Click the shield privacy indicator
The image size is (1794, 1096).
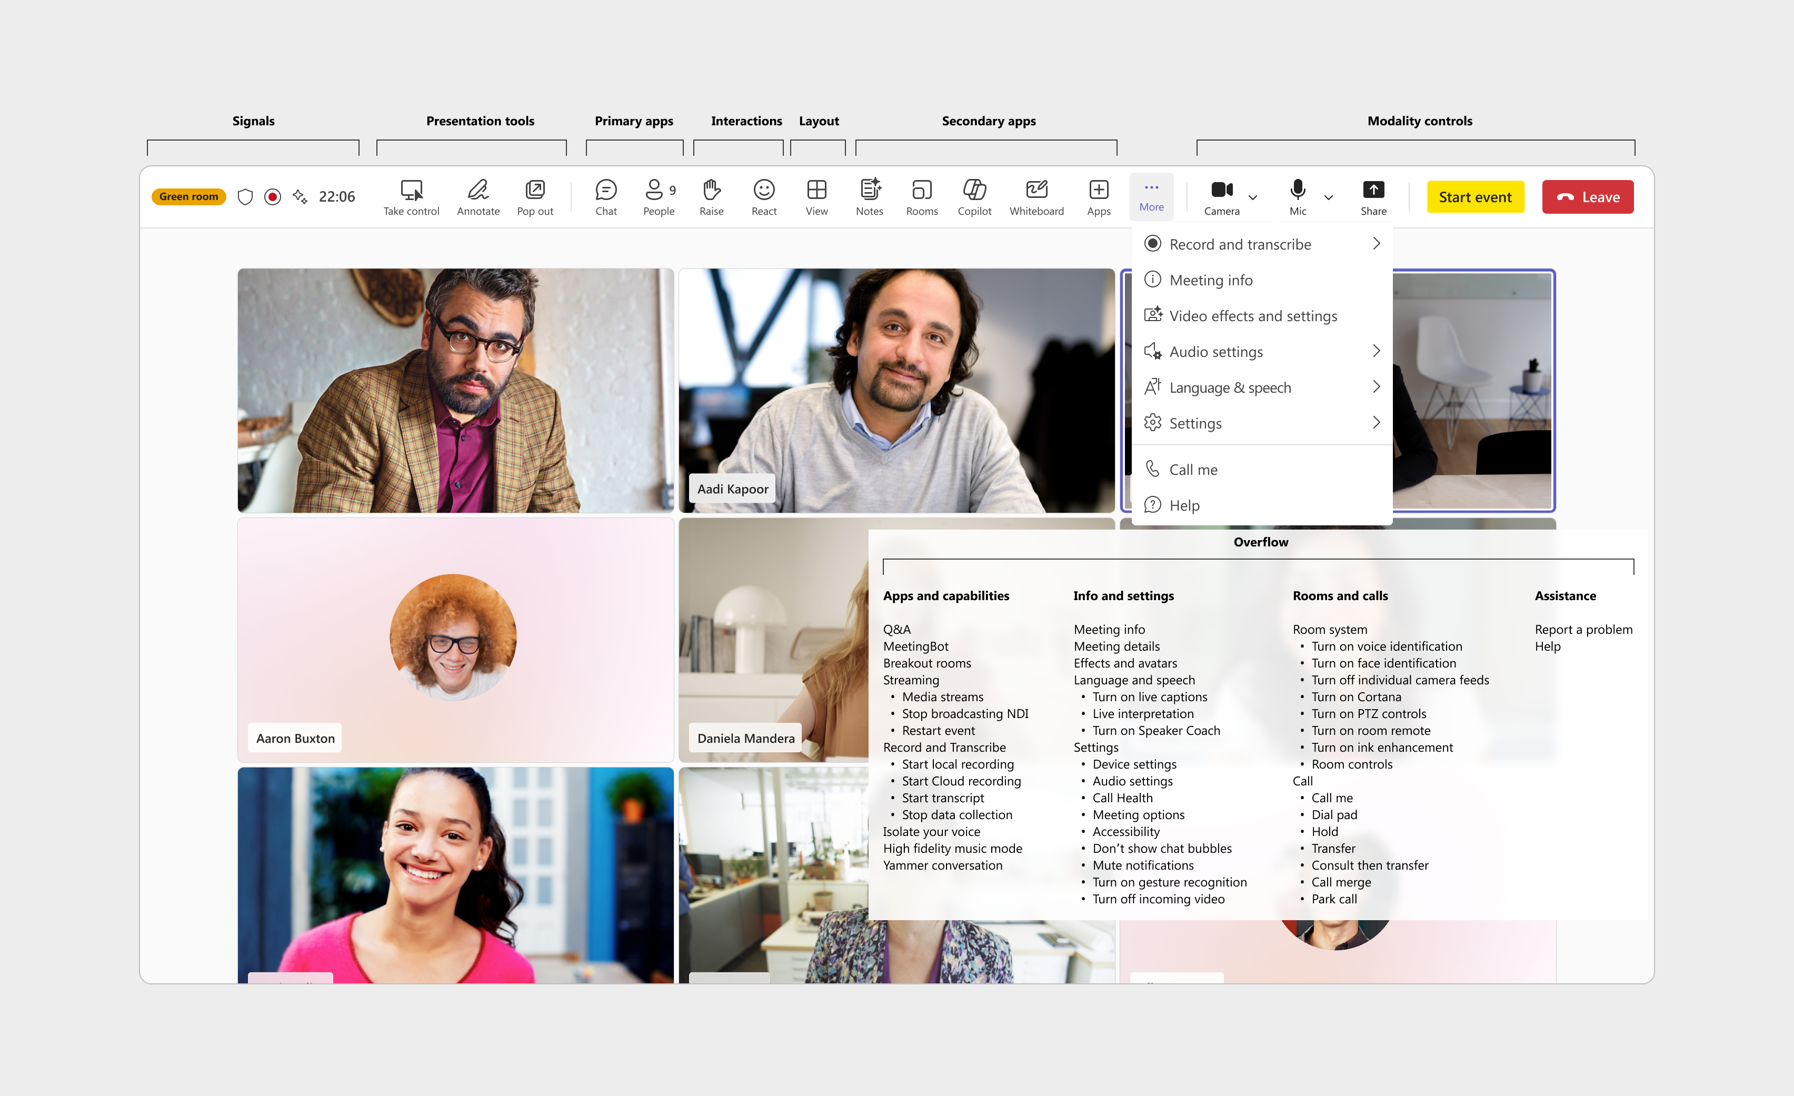click(245, 197)
